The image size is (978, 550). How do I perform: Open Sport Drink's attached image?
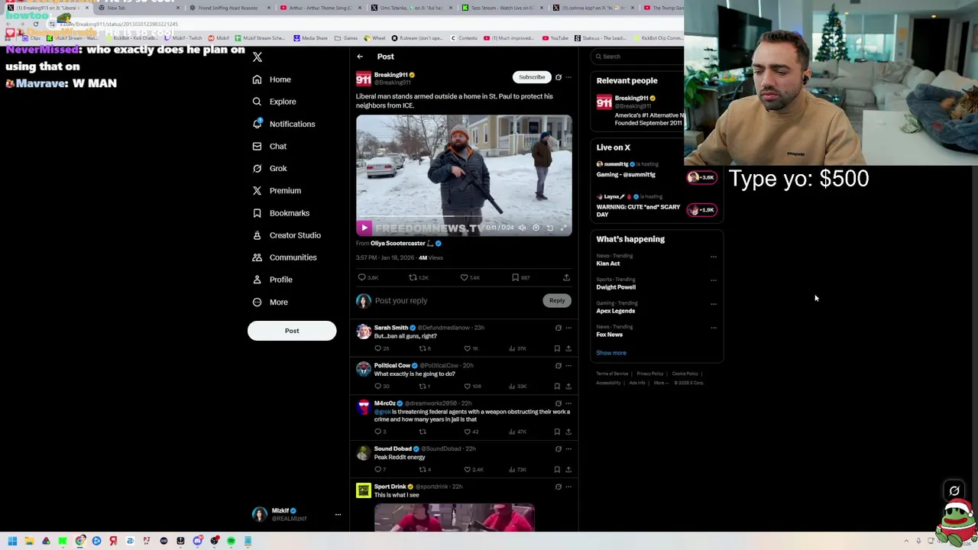click(454, 517)
